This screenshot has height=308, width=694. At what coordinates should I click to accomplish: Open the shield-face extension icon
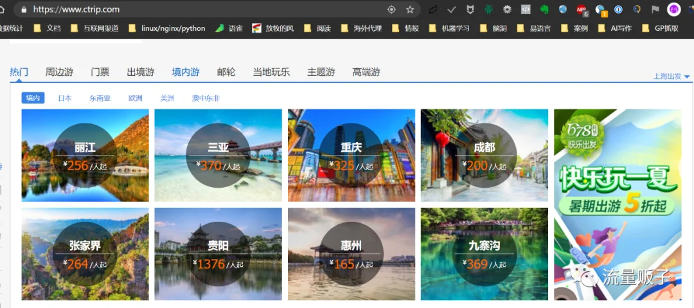[470, 9]
